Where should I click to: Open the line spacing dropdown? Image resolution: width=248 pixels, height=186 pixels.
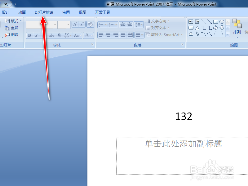coord(139,25)
